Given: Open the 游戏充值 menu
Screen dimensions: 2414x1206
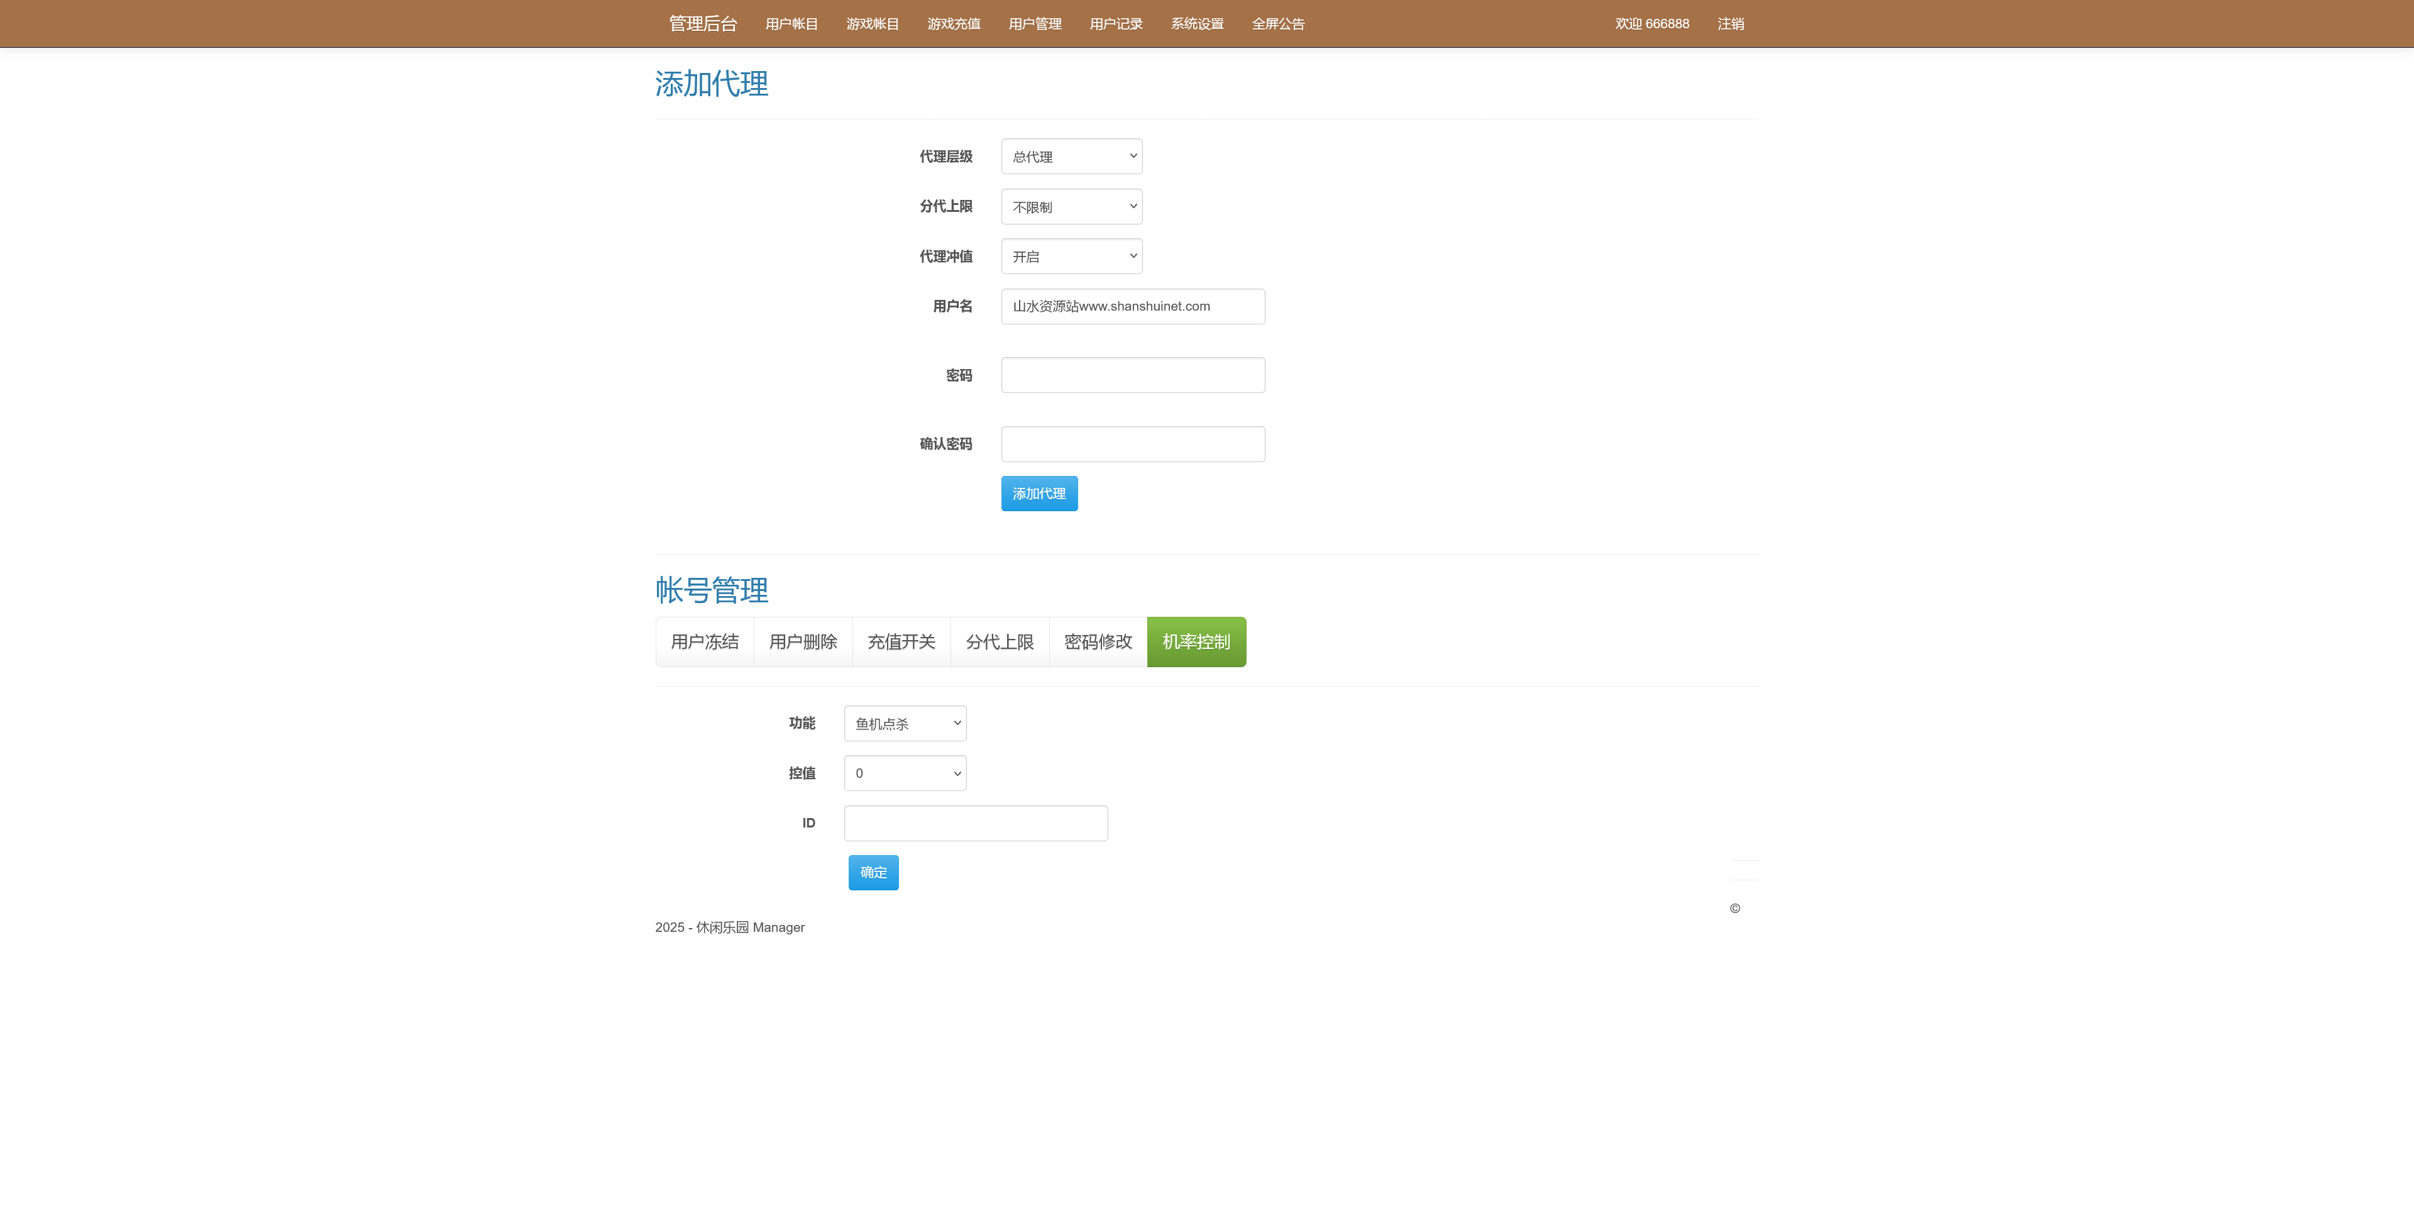Looking at the screenshot, I should click(x=953, y=23).
